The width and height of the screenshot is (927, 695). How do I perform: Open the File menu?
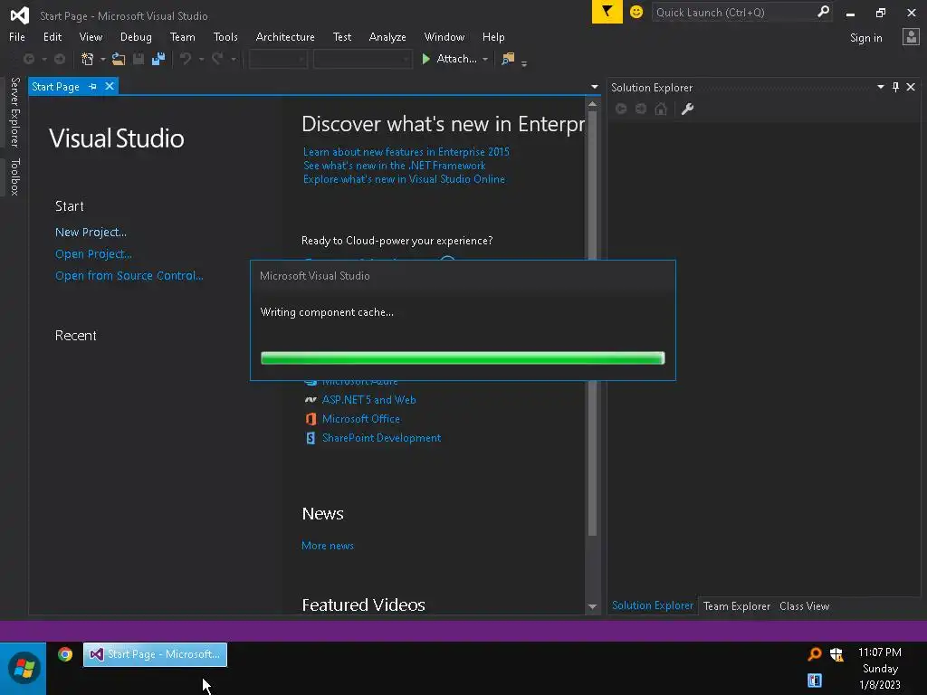17,36
